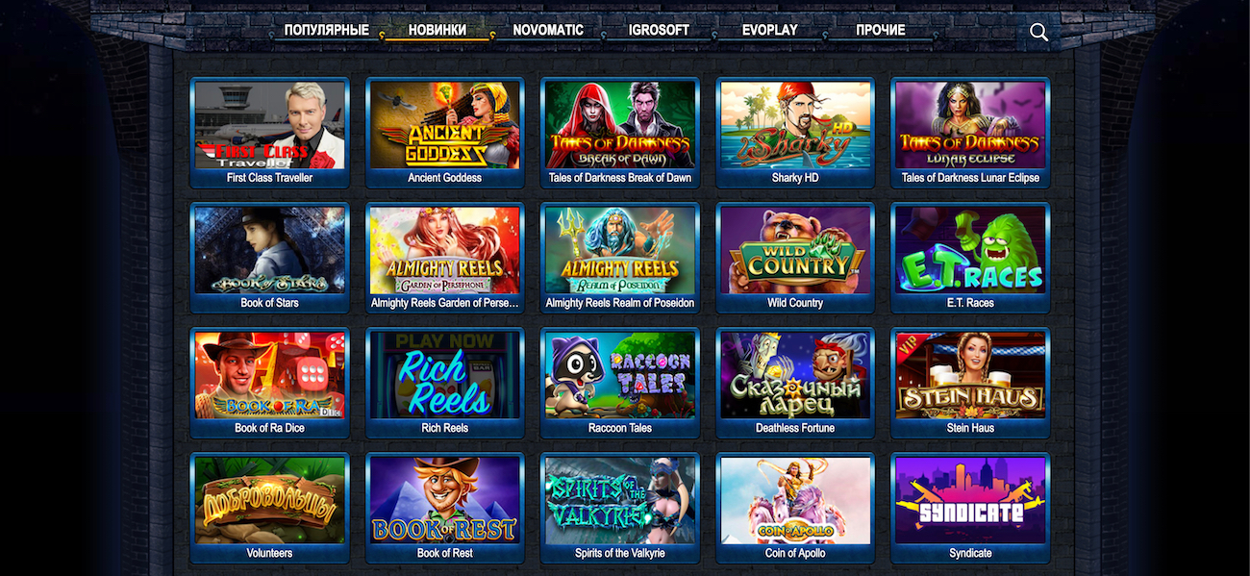Open the Wild Country slot thumbnail

(x=795, y=250)
